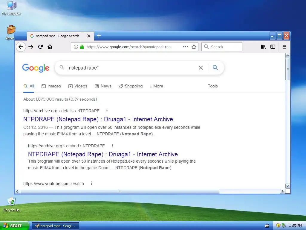
Task: Open options for archive.org details result
Action: (x=107, y=111)
